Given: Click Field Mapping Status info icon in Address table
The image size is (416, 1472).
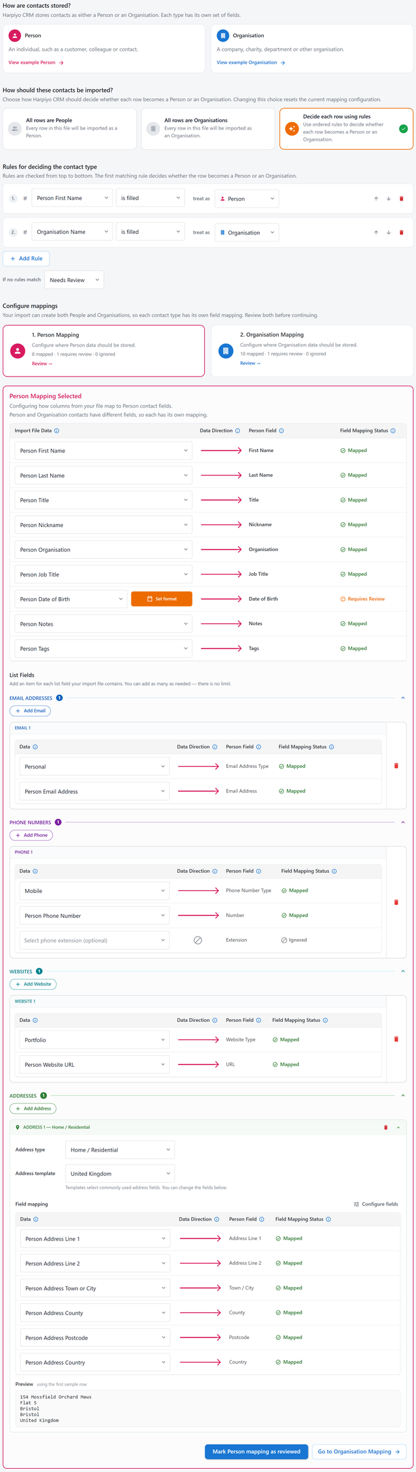Looking at the screenshot, I should [328, 1219].
